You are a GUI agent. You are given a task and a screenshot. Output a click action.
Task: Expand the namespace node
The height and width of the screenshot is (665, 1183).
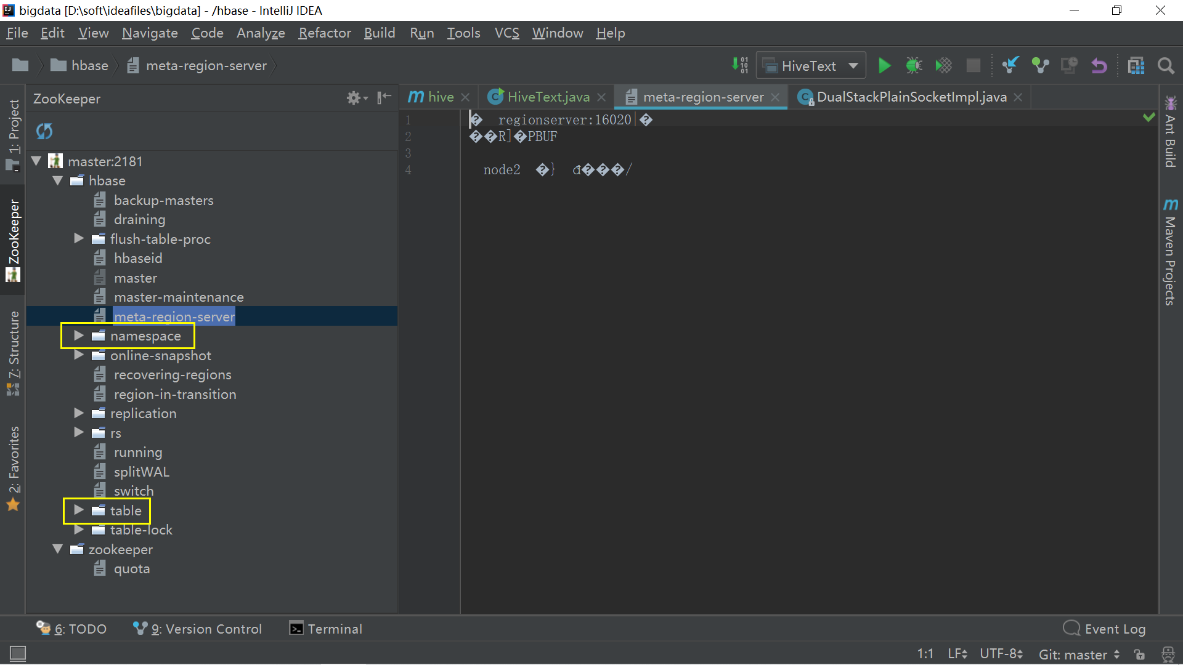79,336
